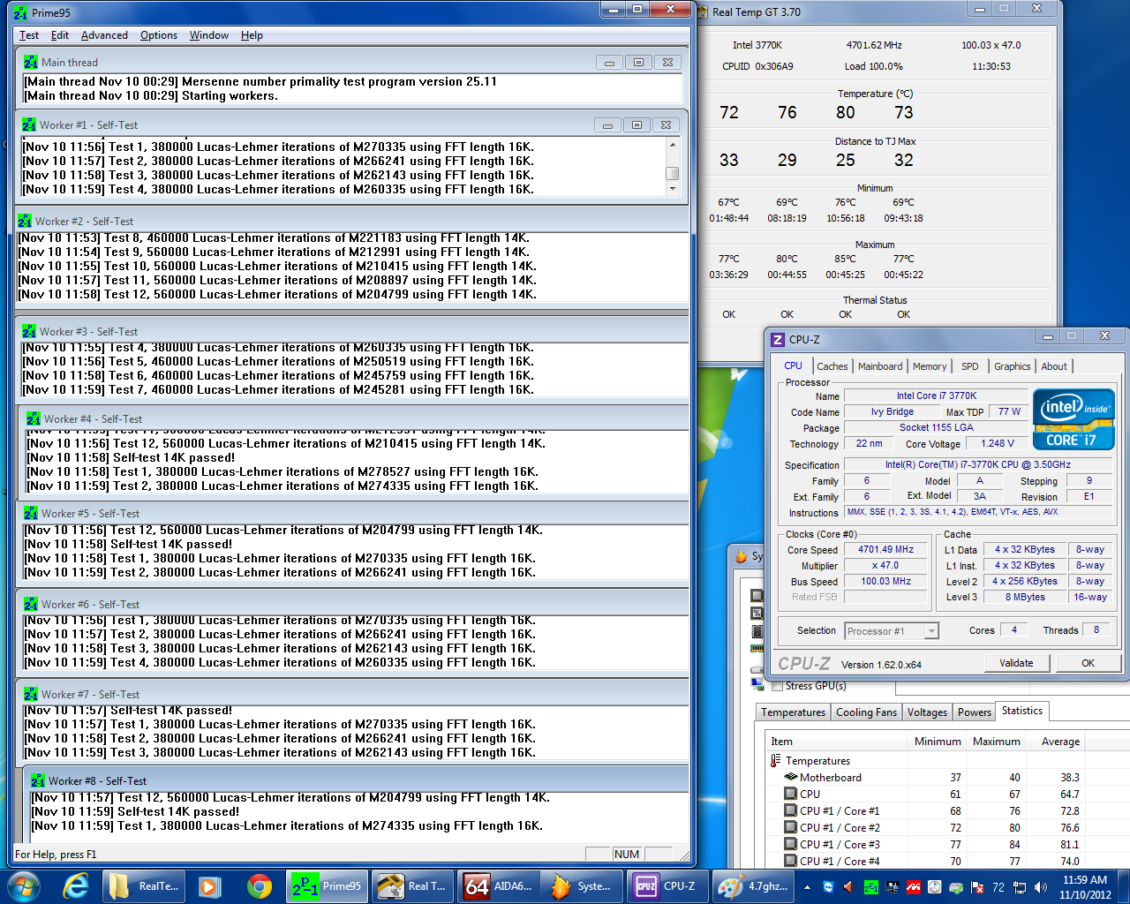Click the Minimum column header
Viewport: 1130px width, 904px height.
pos(938,742)
